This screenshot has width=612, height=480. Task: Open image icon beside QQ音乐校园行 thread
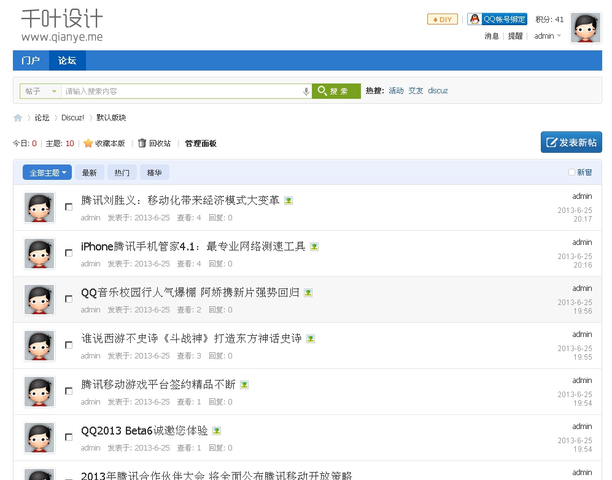click(308, 293)
